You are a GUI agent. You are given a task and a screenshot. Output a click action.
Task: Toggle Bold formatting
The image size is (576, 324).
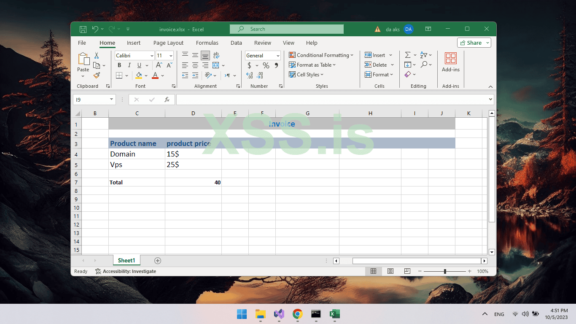click(x=119, y=65)
